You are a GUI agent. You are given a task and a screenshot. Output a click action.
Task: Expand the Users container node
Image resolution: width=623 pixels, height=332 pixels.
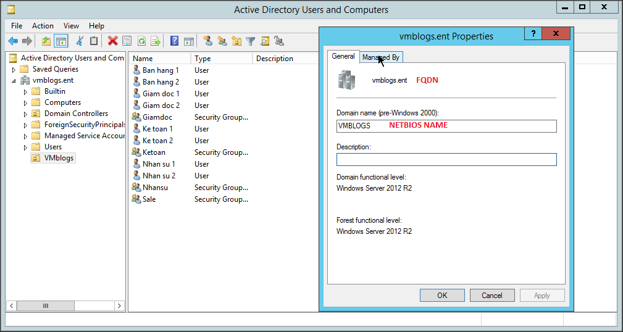(25, 147)
